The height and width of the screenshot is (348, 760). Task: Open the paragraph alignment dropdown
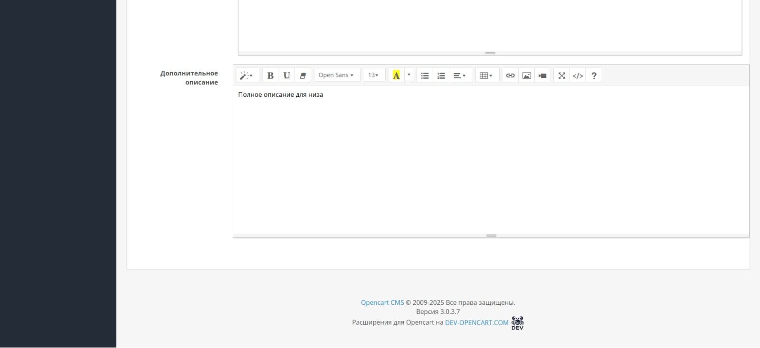click(460, 75)
